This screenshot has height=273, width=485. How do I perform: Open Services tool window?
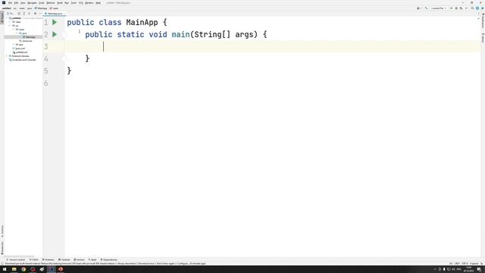[79, 259]
